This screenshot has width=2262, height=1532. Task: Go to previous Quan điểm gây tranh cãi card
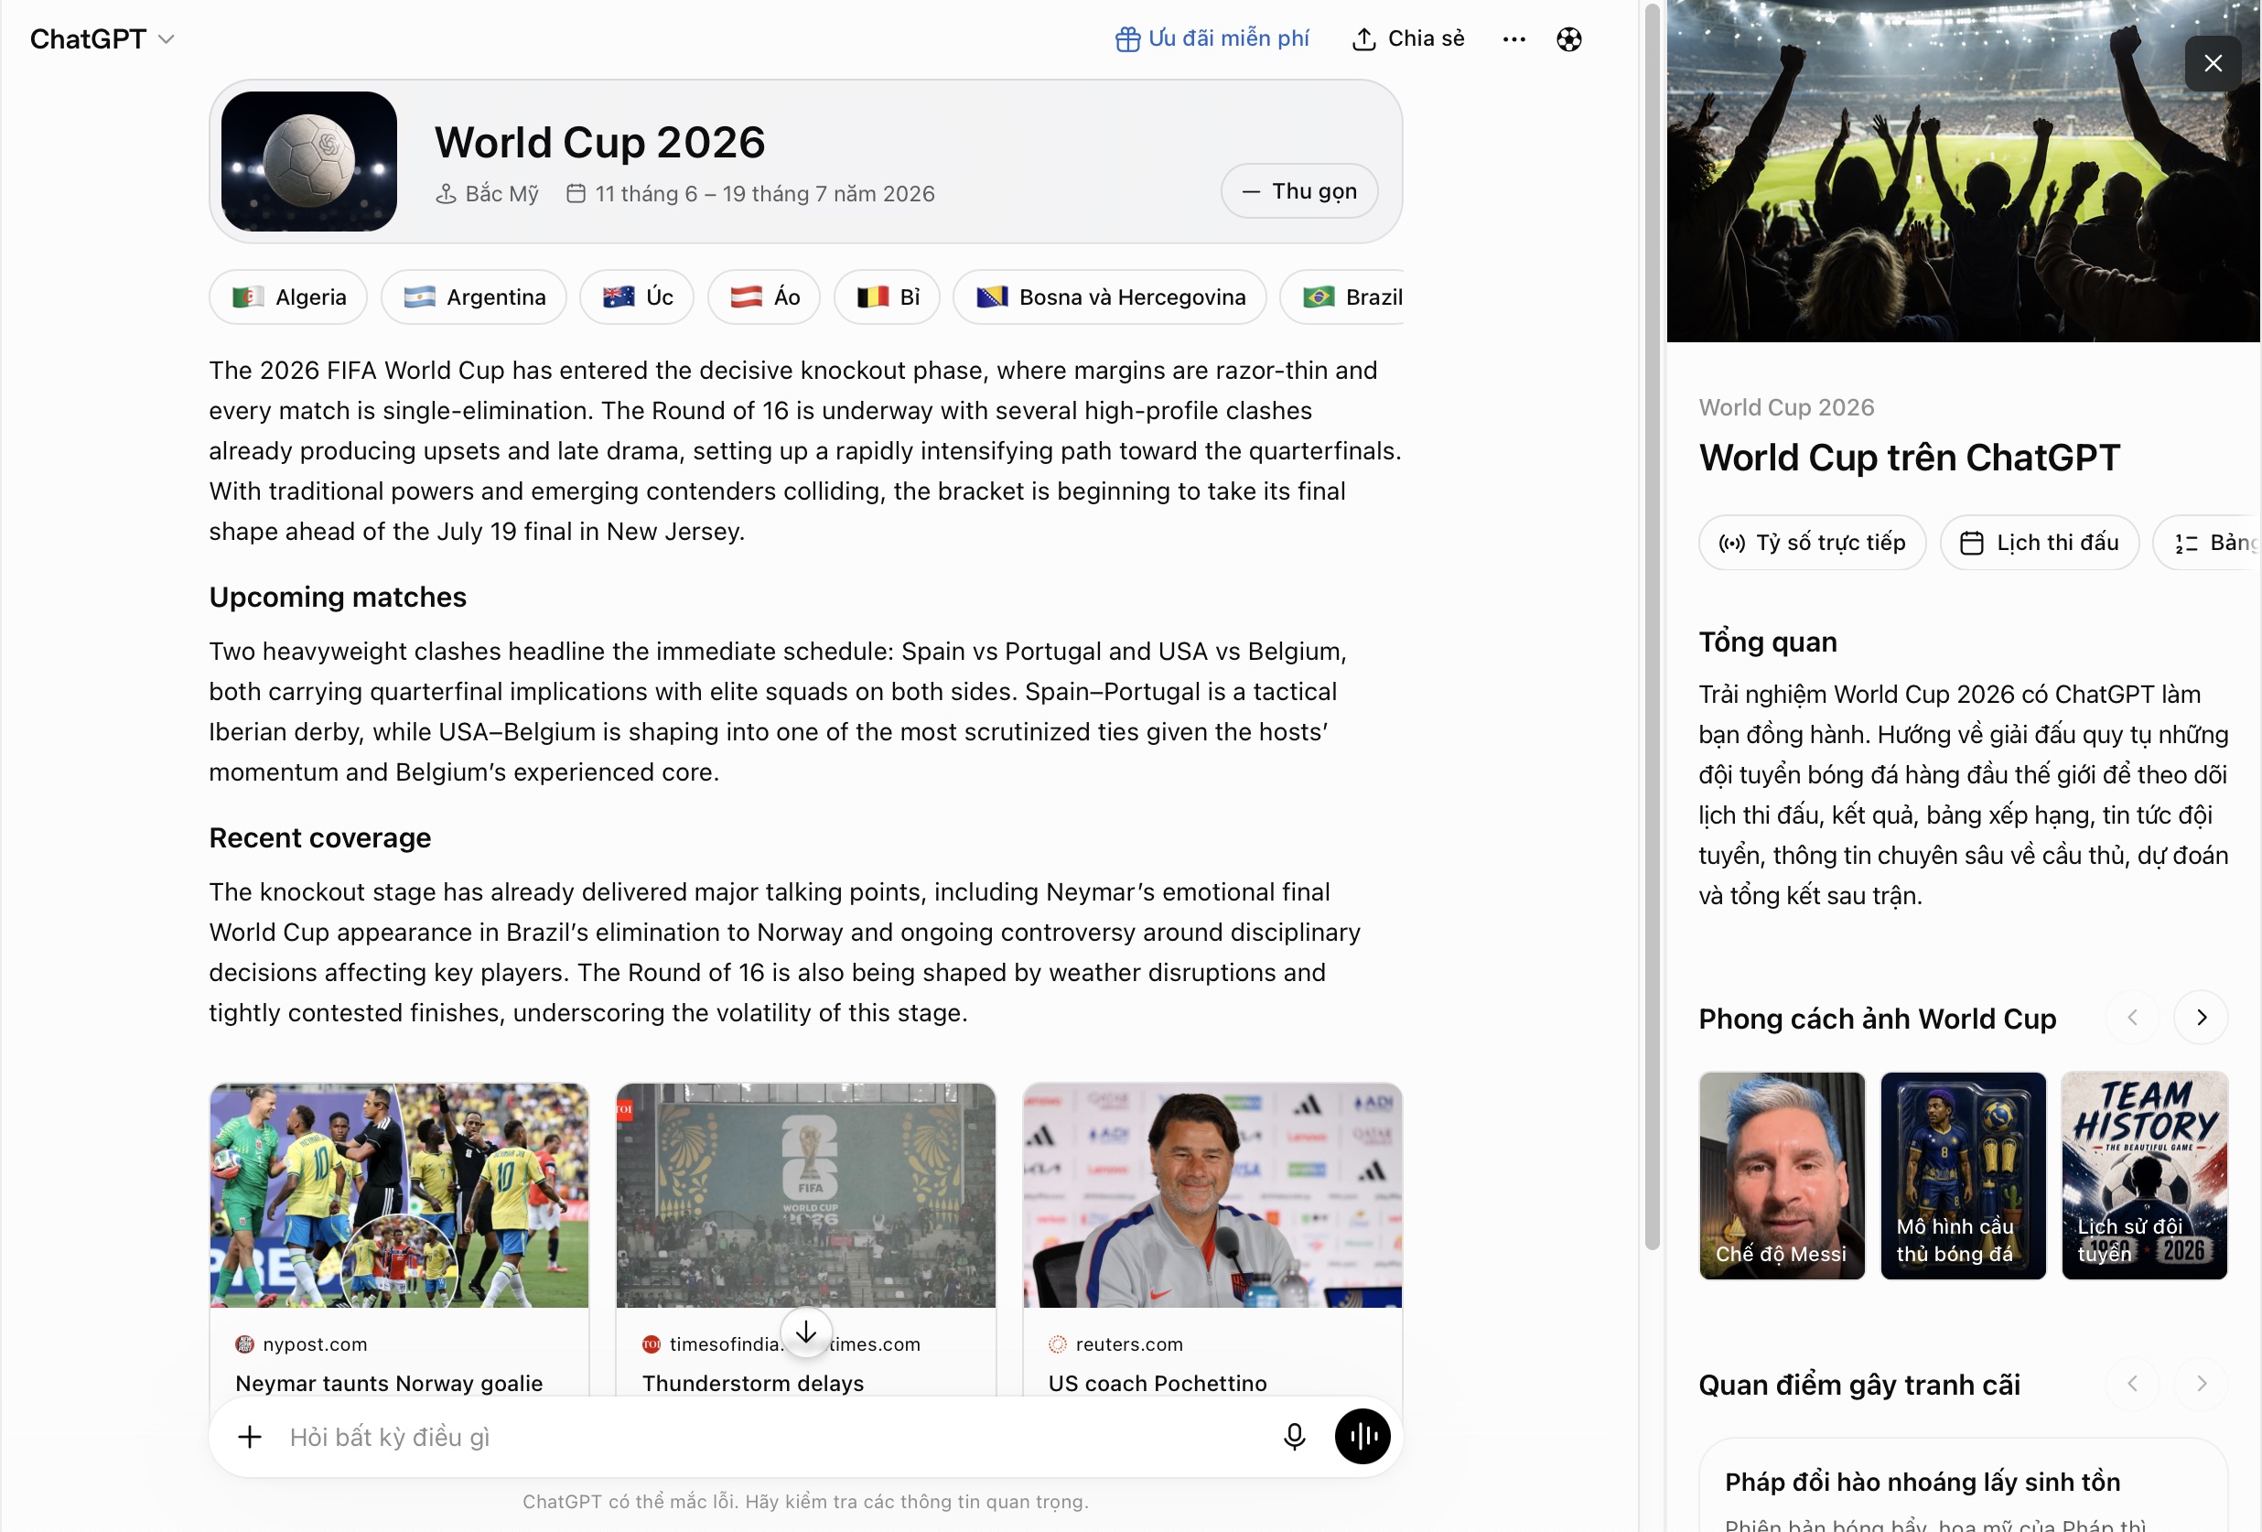tap(2131, 1383)
